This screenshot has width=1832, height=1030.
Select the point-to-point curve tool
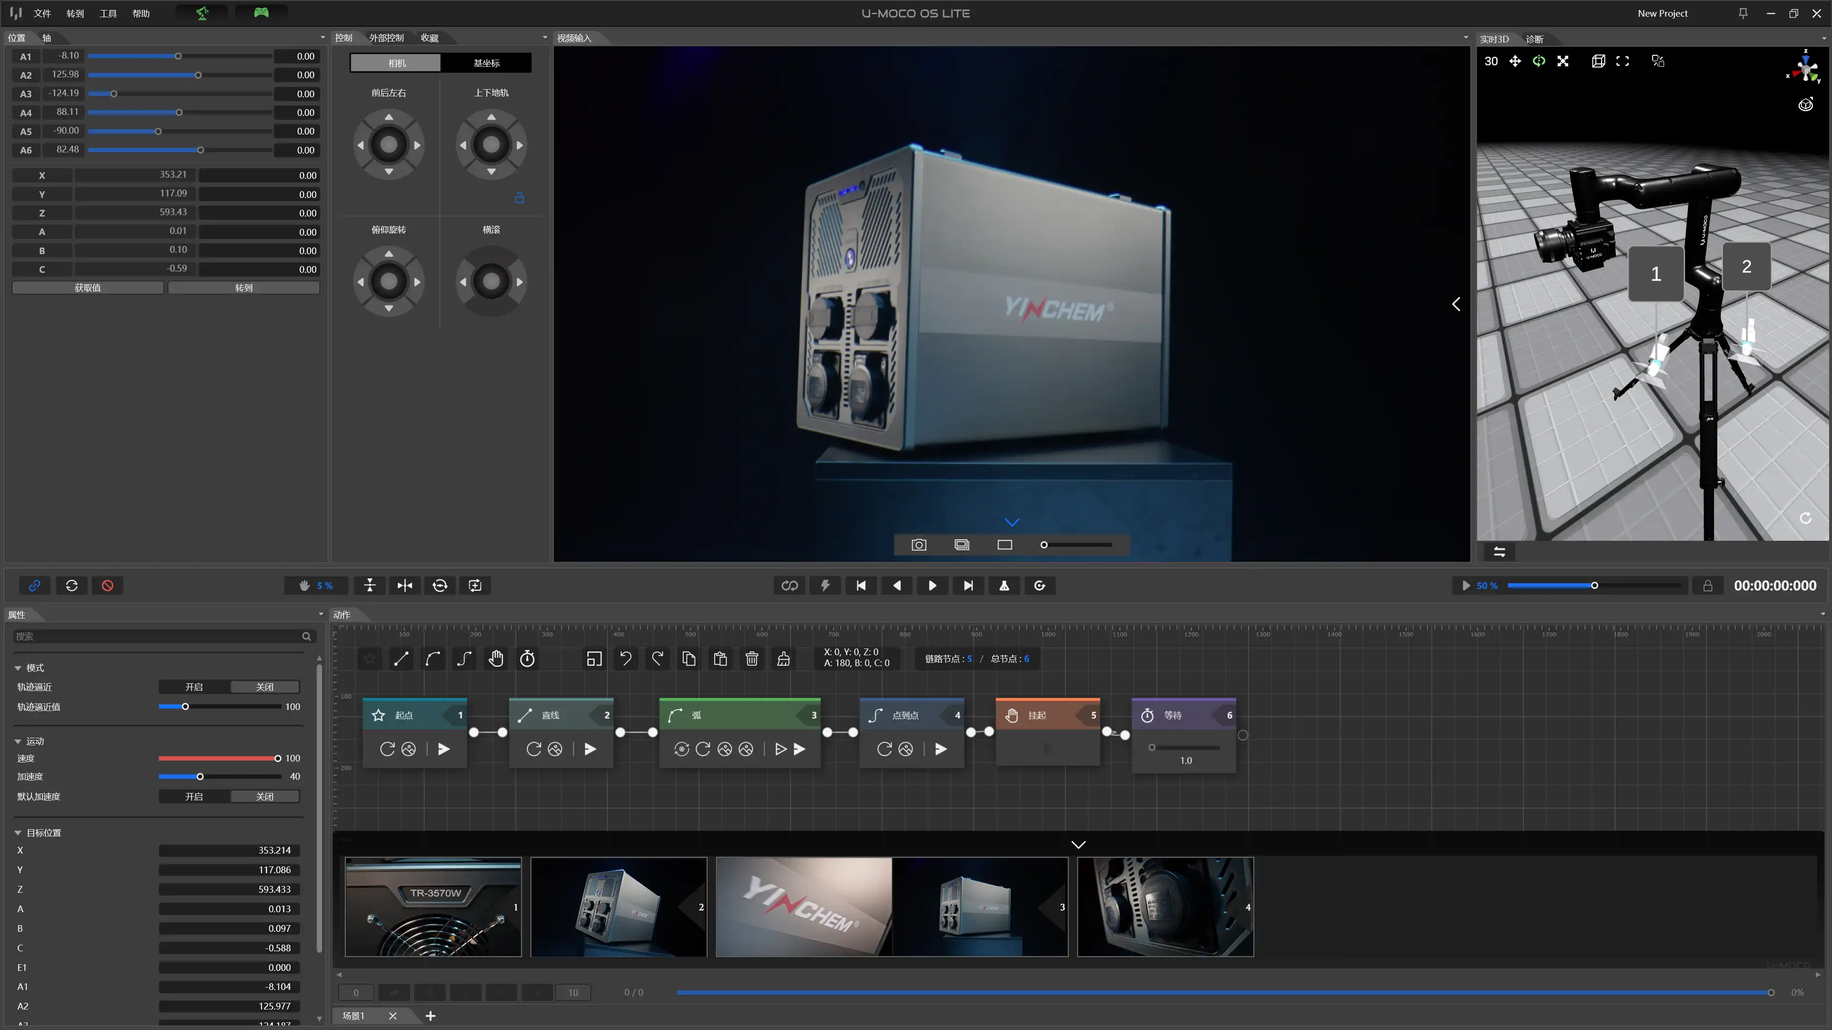pos(464,659)
